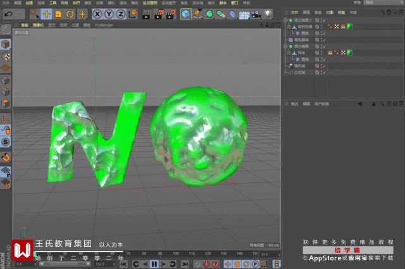Screen dimensions: 405x269
Task: Click the Undo arrow in the top toolbar
Action: click(x=8, y=14)
